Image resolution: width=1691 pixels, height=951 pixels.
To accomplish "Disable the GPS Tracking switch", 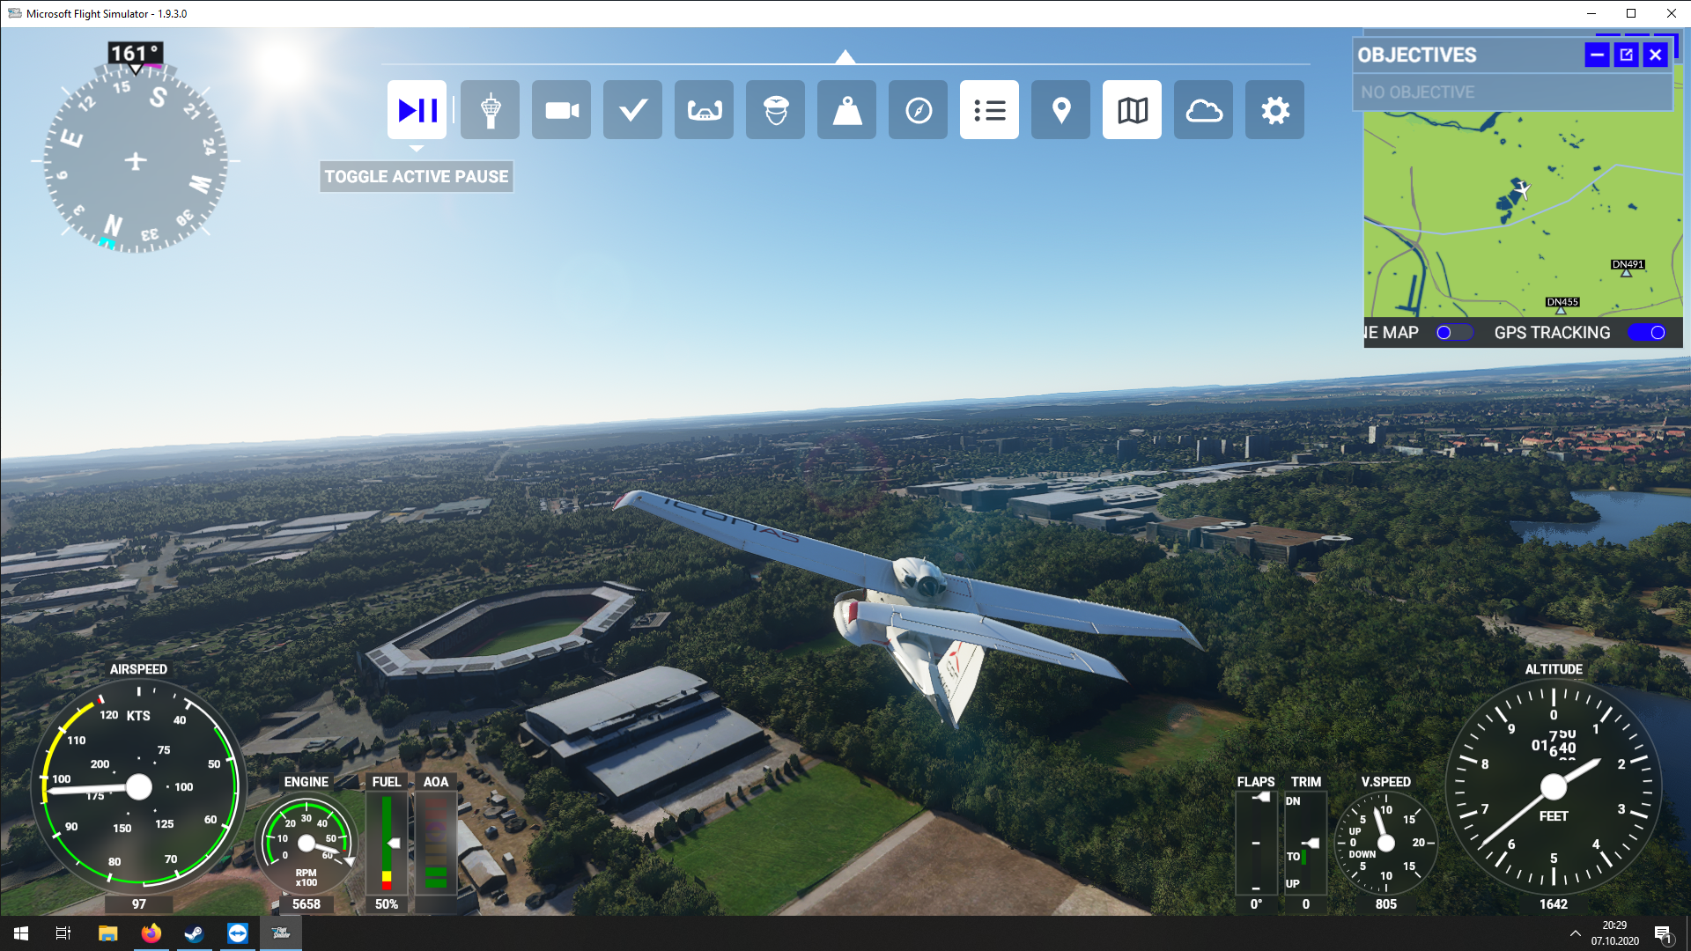I will click(x=1647, y=333).
